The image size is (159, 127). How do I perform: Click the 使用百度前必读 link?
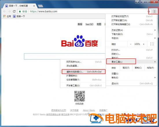tap(53, 115)
